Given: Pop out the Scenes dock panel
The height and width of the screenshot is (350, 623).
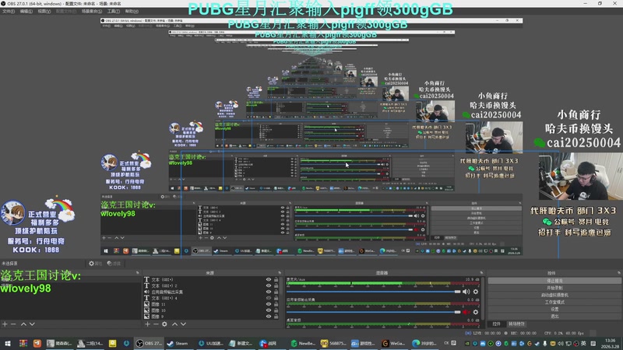Looking at the screenshot, I should click(138, 273).
